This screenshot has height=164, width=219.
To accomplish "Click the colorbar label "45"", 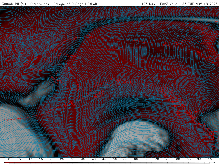I will click(x=104, y=159).
